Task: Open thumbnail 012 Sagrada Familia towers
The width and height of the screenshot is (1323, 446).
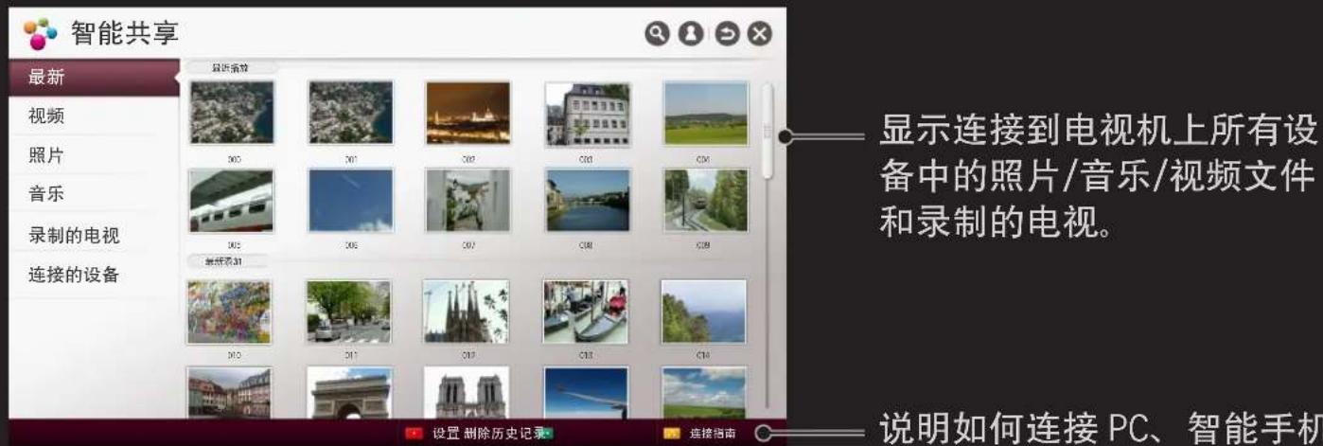Action: click(x=466, y=312)
